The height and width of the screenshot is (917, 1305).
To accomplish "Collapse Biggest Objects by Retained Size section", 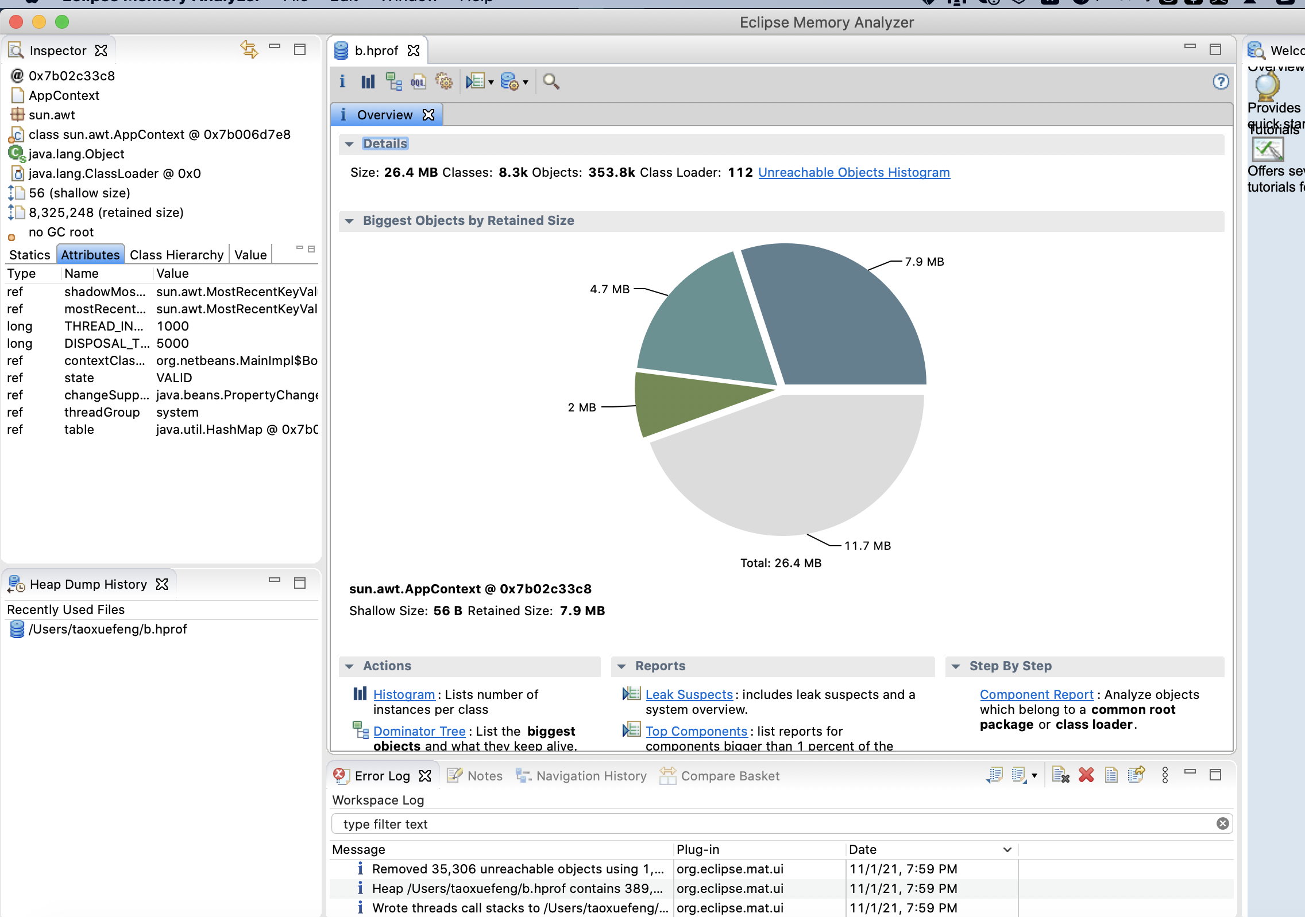I will (349, 221).
